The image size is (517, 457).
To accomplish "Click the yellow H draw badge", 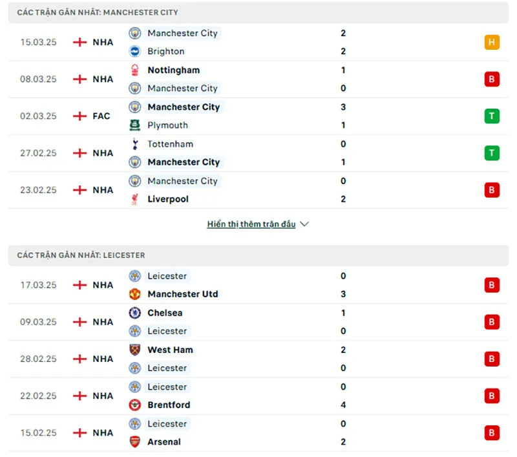I will click(492, 43).
